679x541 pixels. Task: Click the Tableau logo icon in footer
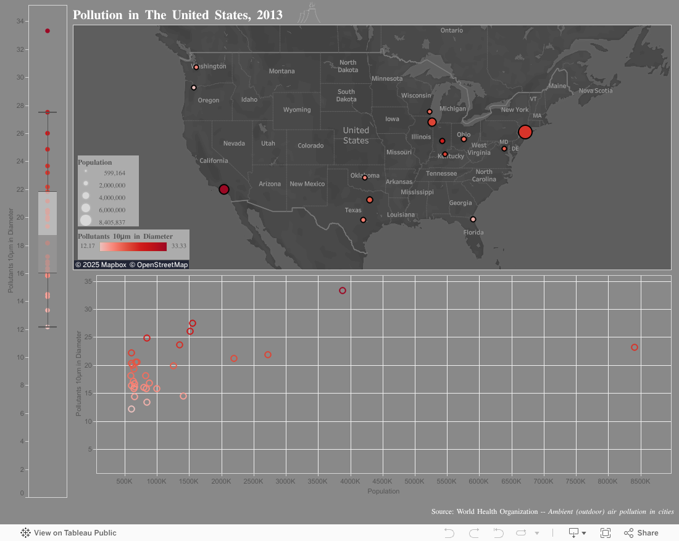[x=25, y=533]
